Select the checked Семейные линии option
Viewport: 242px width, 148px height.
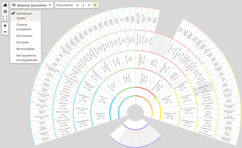point(26,16)
